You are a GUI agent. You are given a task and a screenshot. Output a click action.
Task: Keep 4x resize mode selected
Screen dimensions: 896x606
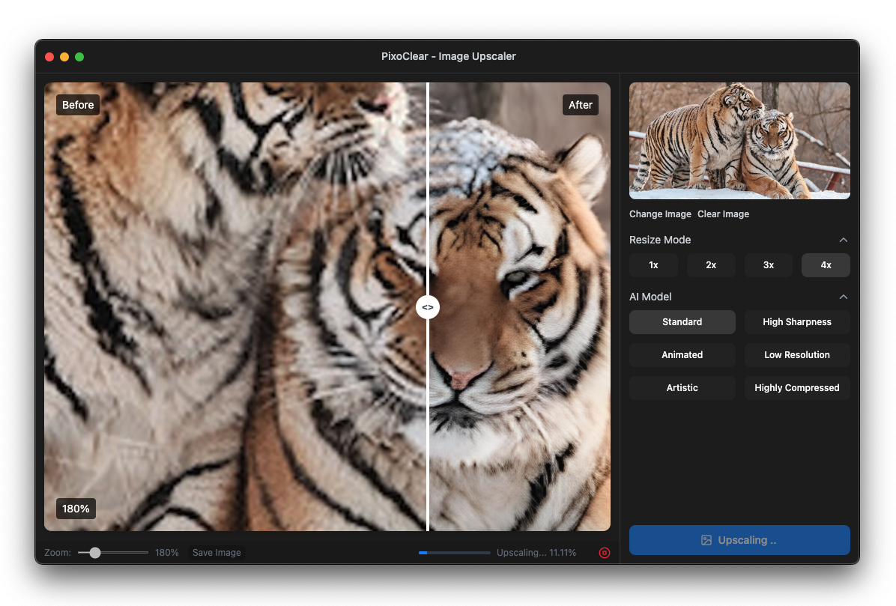pyautogui.click(x=826, y=264)
